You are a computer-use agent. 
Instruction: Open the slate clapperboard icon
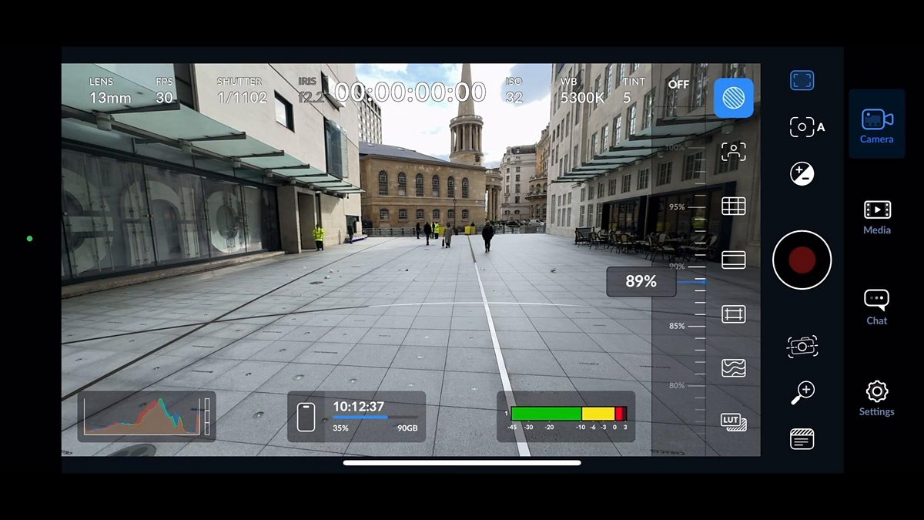[802, 439]
